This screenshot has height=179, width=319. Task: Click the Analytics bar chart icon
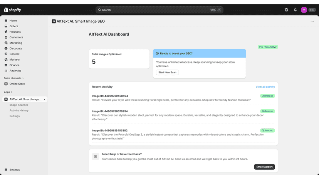pos(6,71)
